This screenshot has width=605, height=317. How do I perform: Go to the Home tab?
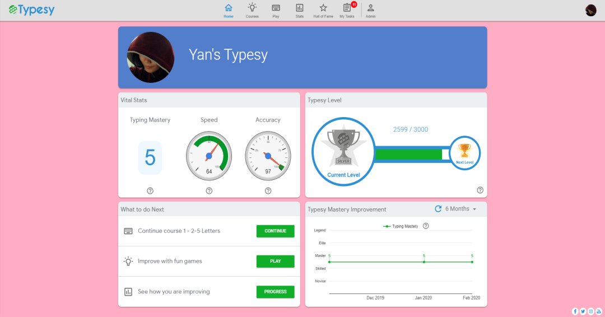229,11
